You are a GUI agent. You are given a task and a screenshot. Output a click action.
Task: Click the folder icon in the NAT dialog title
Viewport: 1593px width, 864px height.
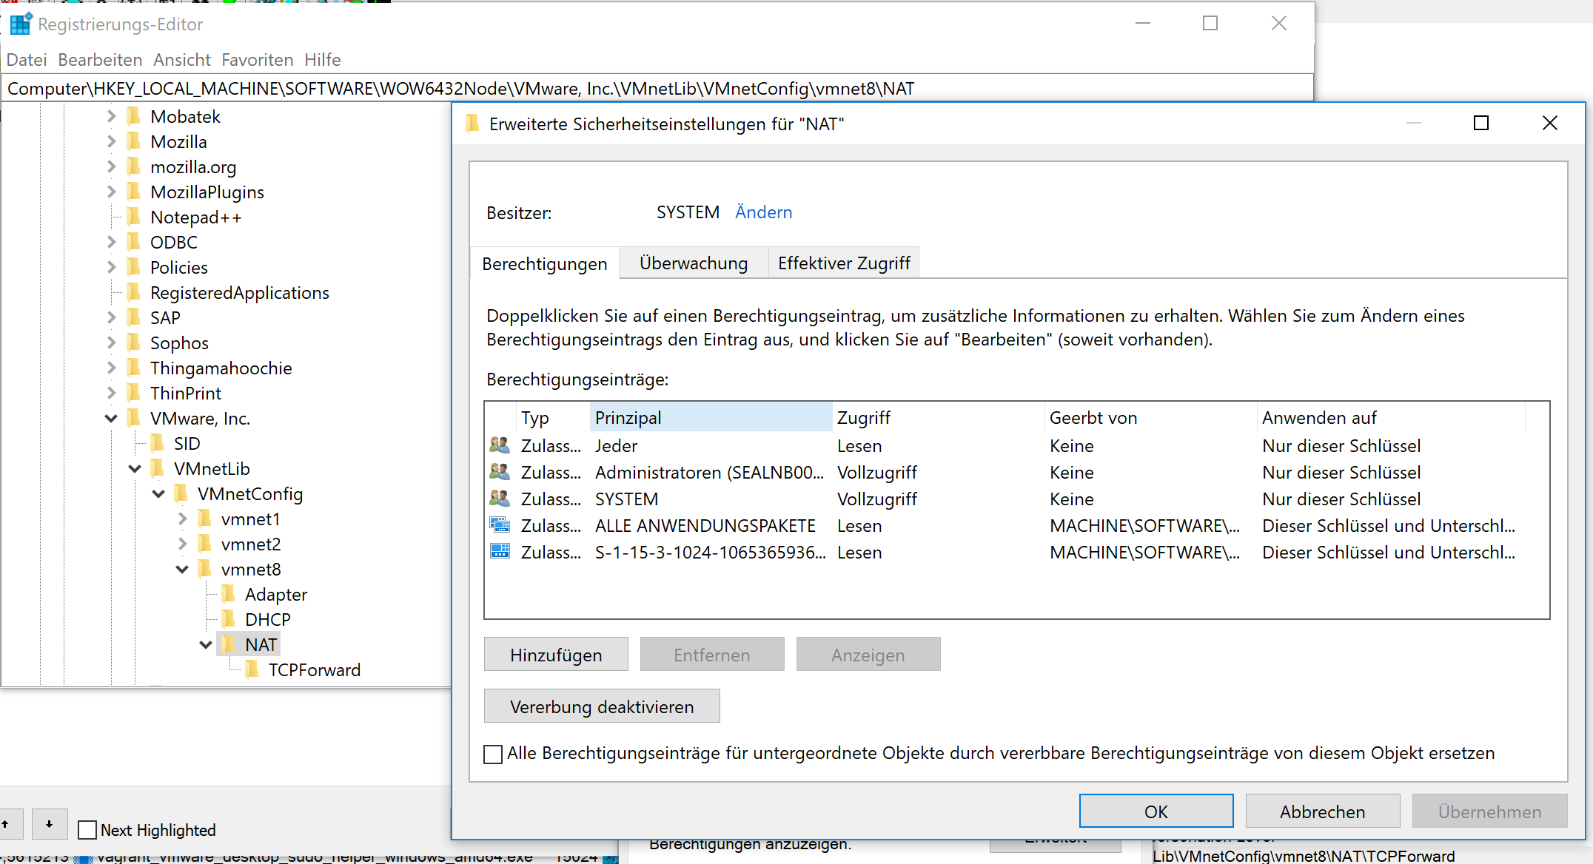(x=472, y=124)
